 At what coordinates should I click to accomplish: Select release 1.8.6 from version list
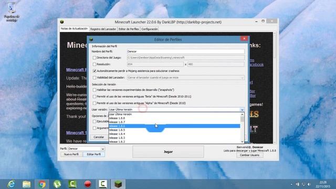(x=174, y=126)
